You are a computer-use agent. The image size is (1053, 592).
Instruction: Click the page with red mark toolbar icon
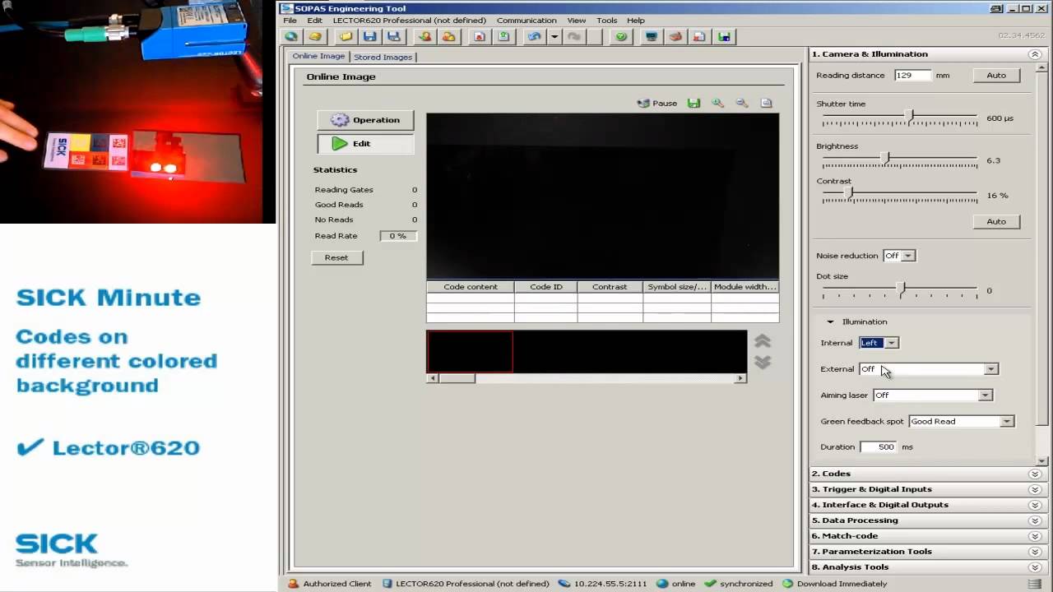tap(699, 36)
